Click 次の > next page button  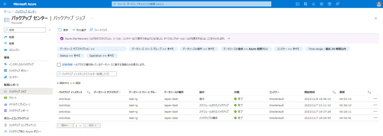93,125
